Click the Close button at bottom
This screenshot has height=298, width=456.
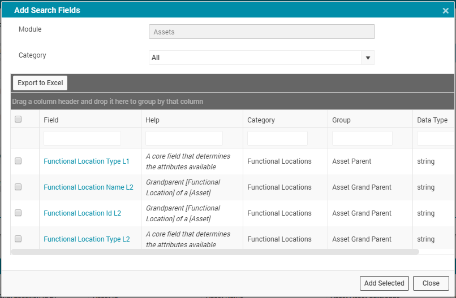click(431, 283)
